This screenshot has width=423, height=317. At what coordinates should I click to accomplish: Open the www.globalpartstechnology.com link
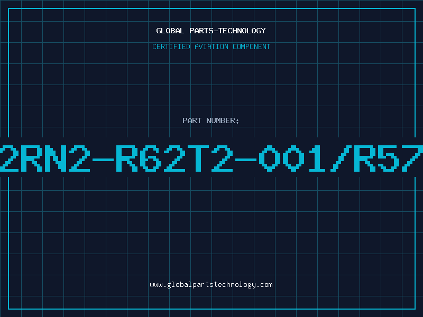click(x=211, y=285)
